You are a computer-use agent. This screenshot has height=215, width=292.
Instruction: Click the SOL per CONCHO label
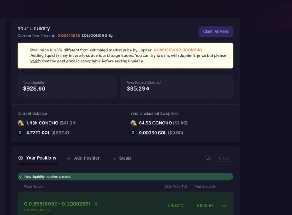pos(37,210)
